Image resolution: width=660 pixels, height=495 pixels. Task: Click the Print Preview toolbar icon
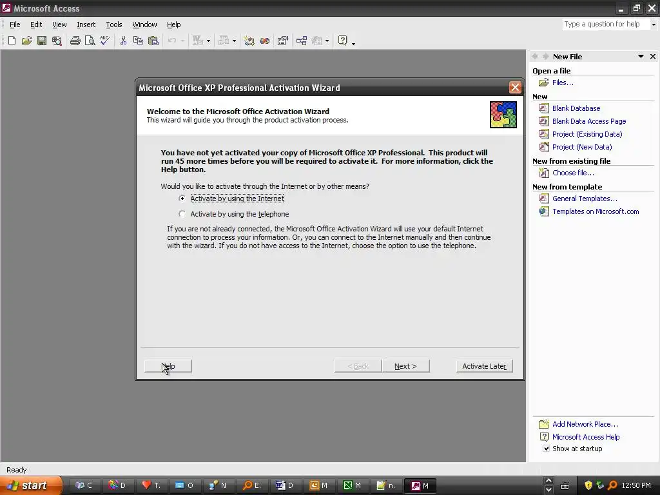(x=90, y=41)
